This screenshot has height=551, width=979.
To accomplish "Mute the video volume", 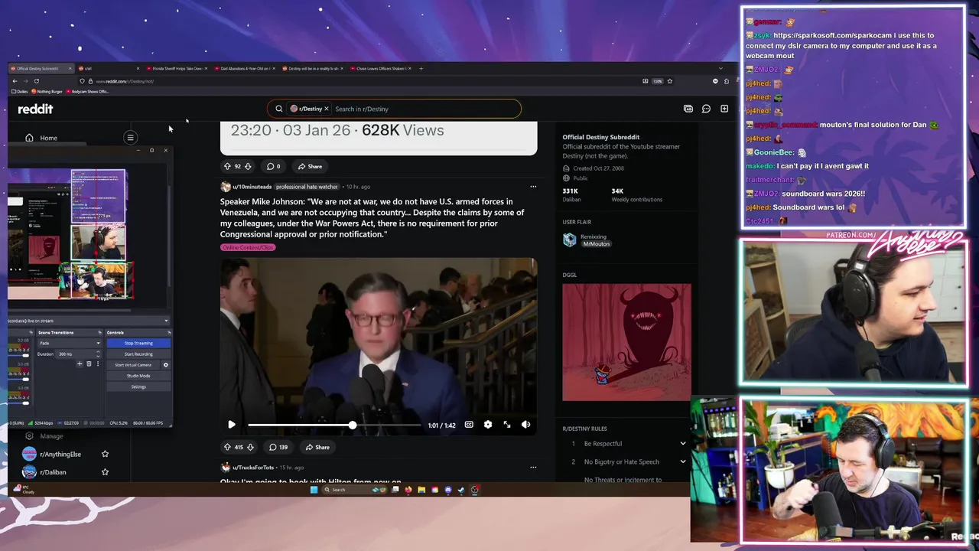I will pos(526,425).
